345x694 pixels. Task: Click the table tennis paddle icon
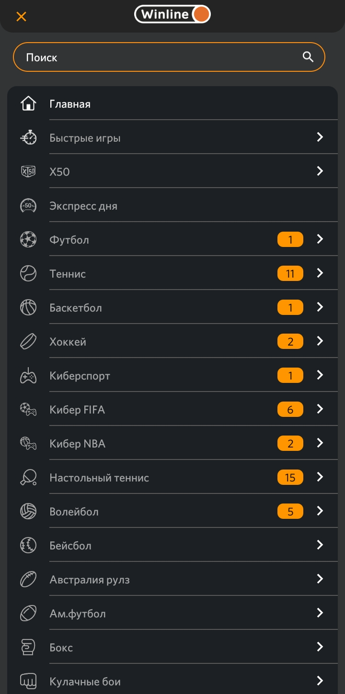[28, 477]
